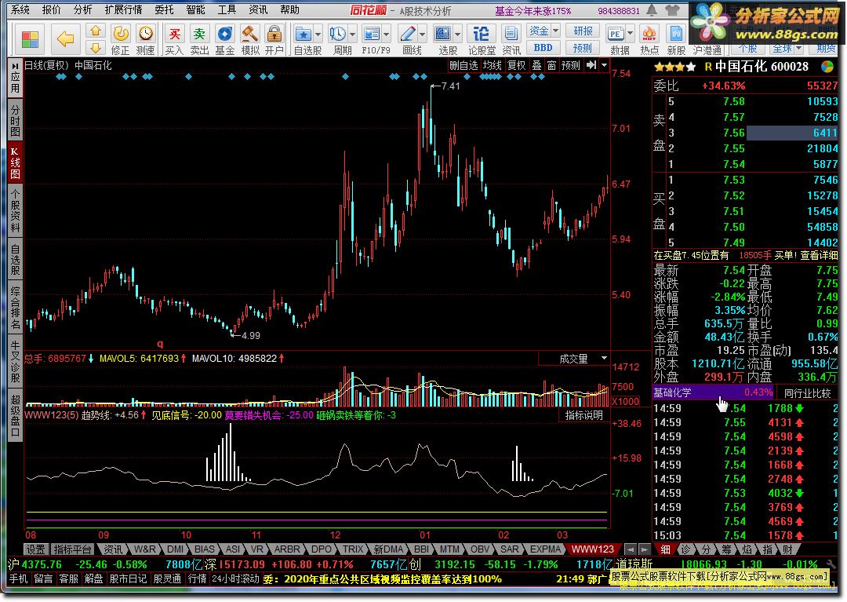This screenshot has width=847, height=602.
Task: Click the 选股 stock picker icon
Action: (442, 35)
